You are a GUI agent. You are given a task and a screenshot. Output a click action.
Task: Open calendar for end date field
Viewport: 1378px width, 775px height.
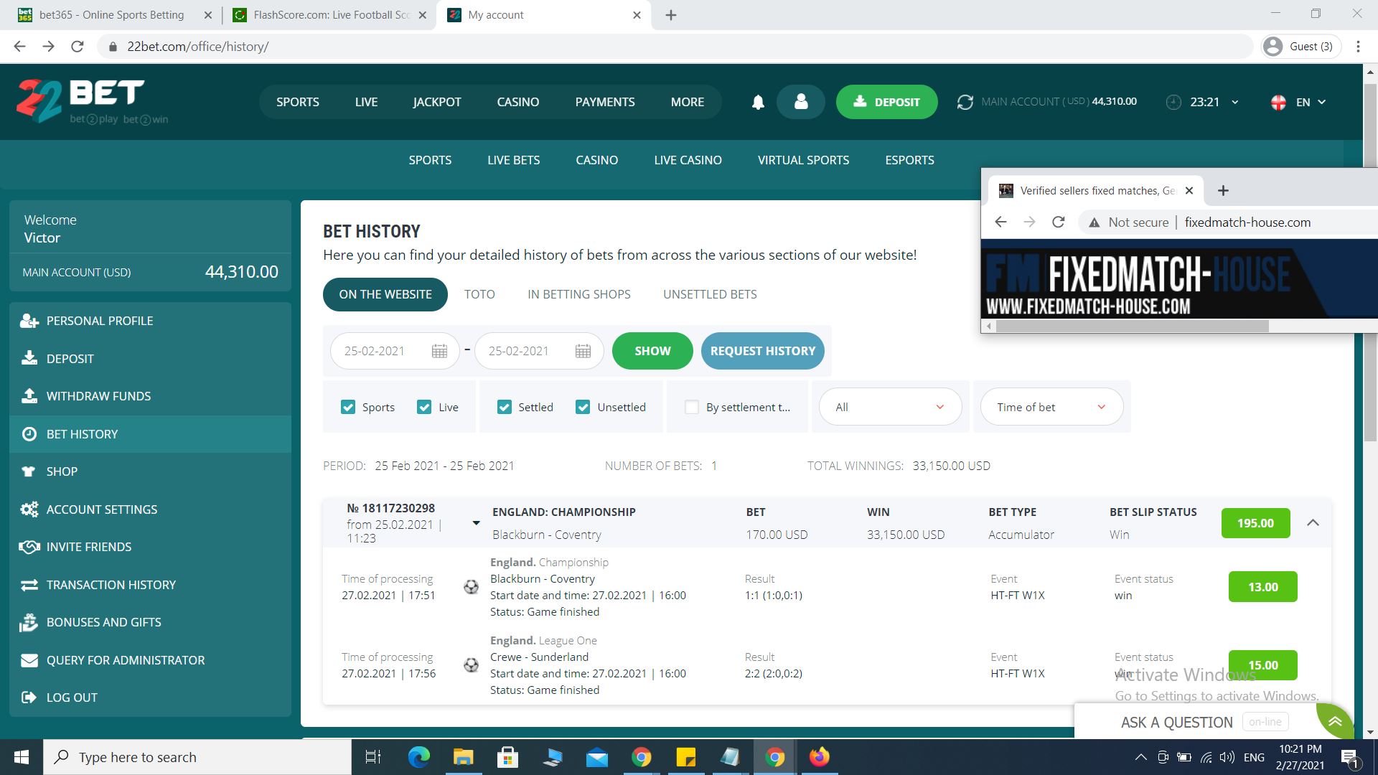click(583, 351)
